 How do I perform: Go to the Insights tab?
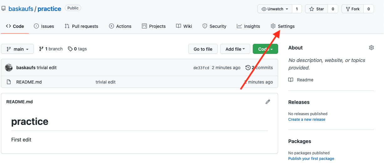coord(248,26)
